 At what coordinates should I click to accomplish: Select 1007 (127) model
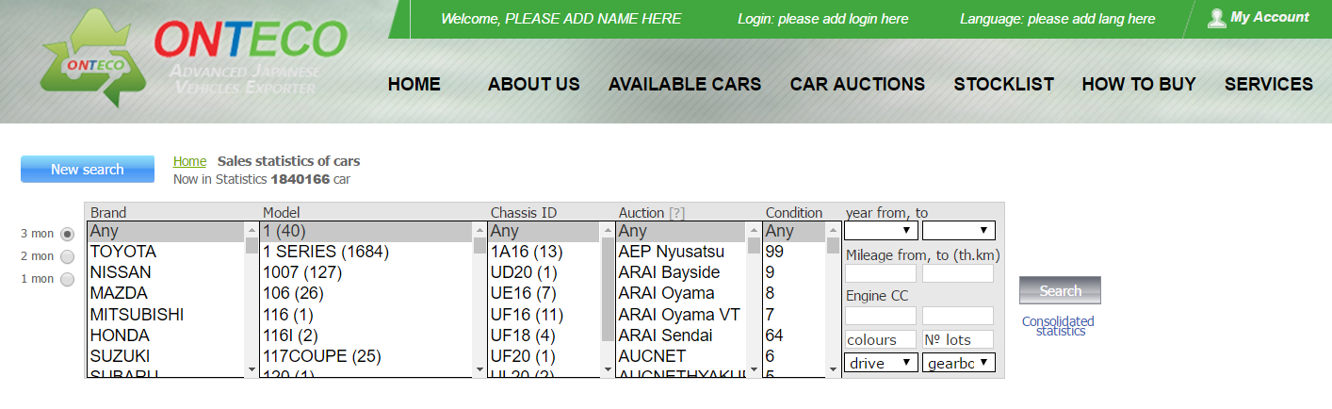(366, 272)
